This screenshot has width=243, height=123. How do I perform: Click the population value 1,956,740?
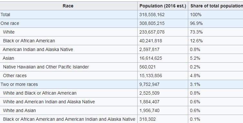click(x=150, y=110)
